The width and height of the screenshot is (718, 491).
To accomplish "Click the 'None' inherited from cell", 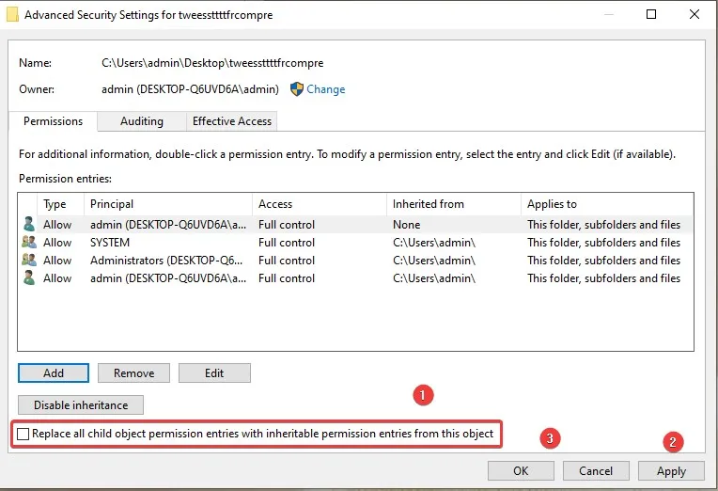I will [x=407, y=225].
